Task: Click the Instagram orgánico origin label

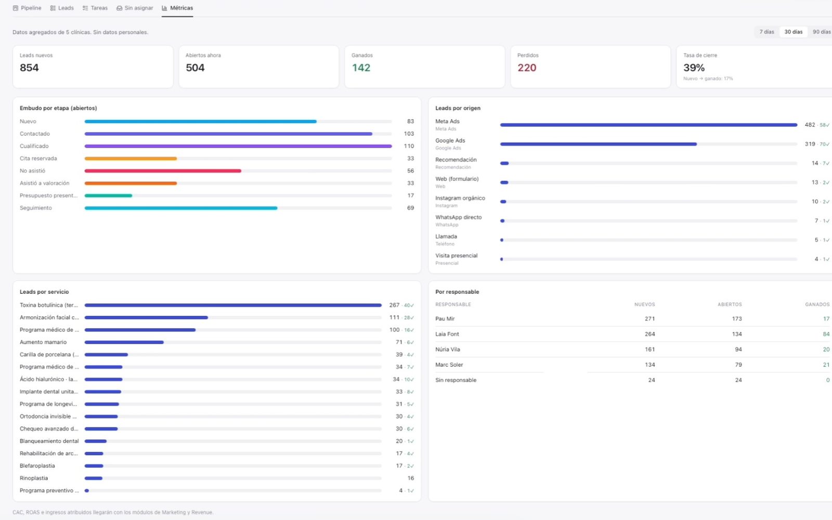Action: click(x=460, y=198)
